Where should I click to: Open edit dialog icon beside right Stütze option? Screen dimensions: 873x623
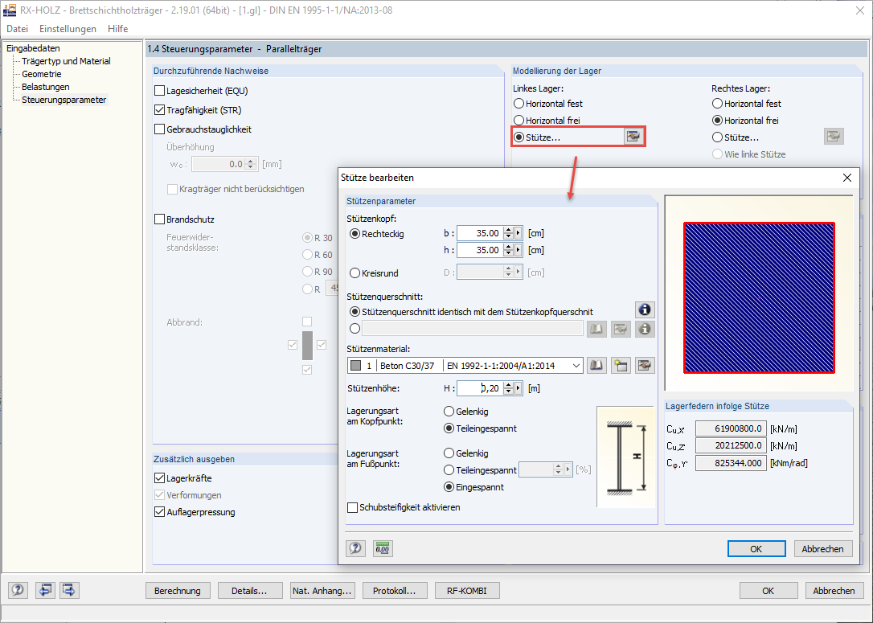pos(834,137)
